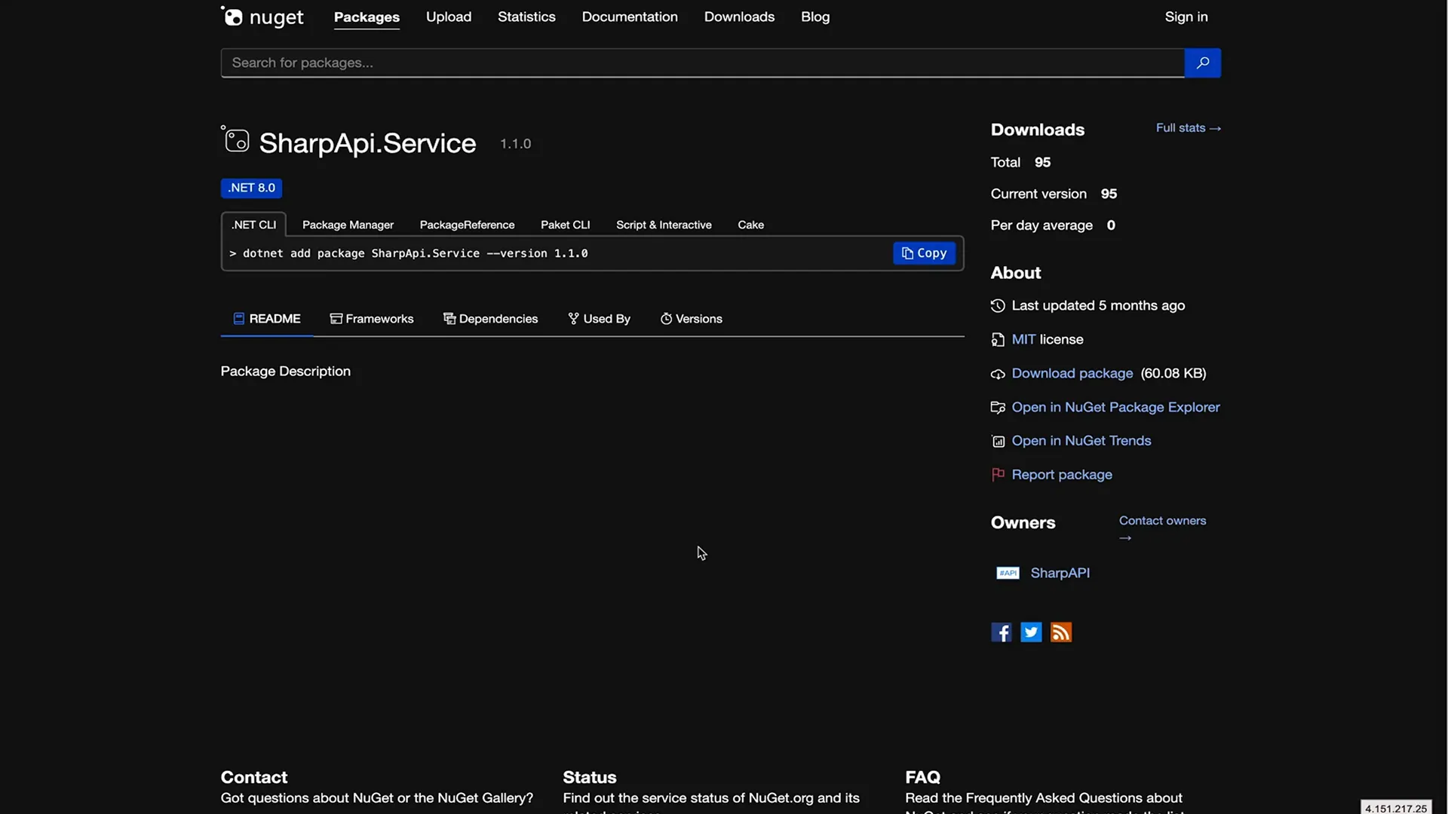
Task: Switch to the Frameworks tab
Action: pyautogui.click(x=372, y=319)
